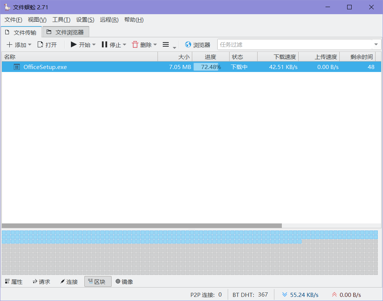The image size is (383, 301).
Task: Open the 设置(S) menu
Action: [85, 20]
